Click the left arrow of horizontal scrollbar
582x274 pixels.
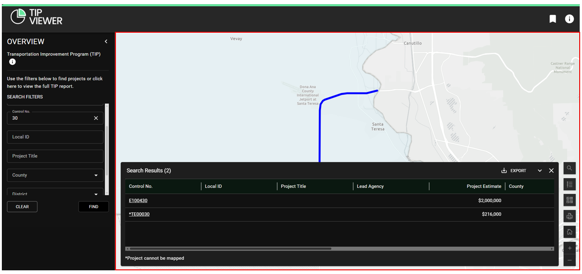(127, 249)
